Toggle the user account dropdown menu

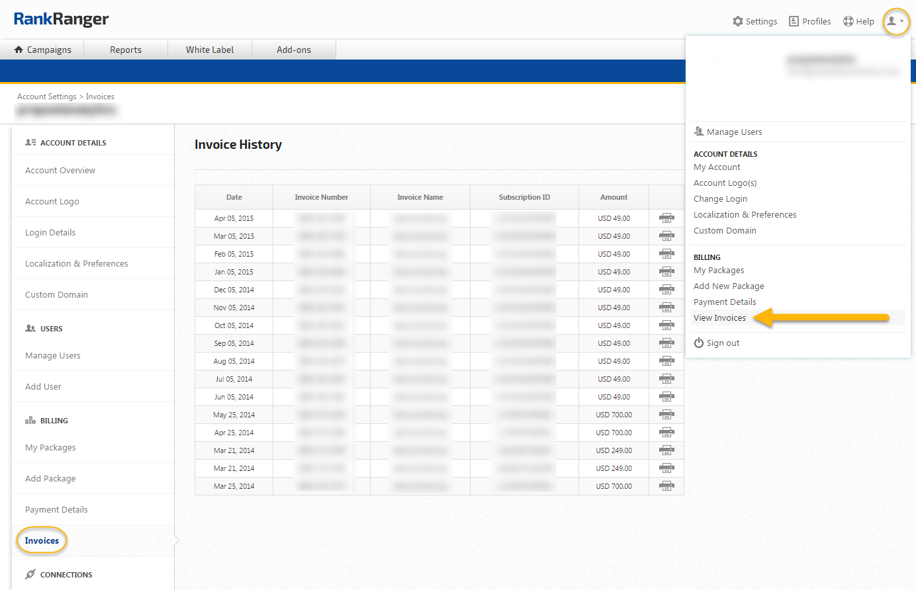[x=895, y=21]
